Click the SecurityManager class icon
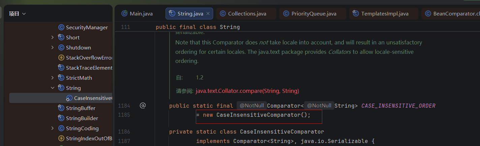Image resolution: width=480 pixels, height=146 pixels. (61, 28)
